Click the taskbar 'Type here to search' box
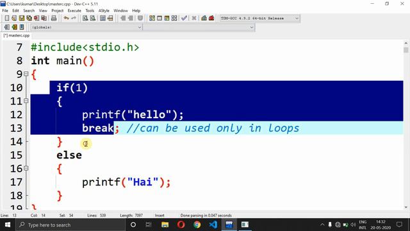The height and width of the screenshot is (231, 410). coord(70,225)
